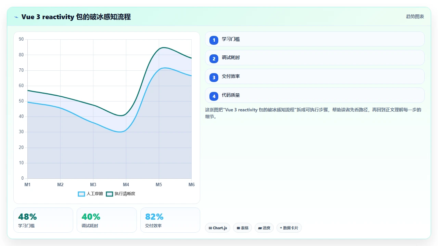Toggle the 执行清晰度 legend swatch
The image size is (438, 246).
(x=109, y=194)
